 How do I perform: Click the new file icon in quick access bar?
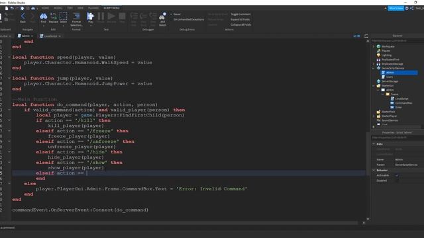point(7,9)
